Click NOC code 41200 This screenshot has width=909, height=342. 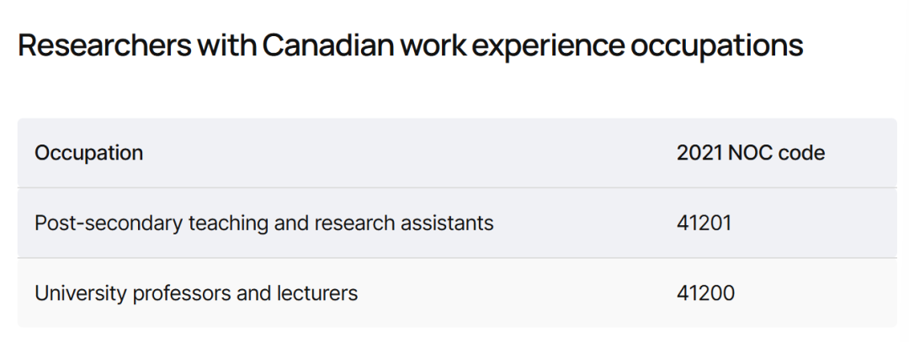point(705,293)
